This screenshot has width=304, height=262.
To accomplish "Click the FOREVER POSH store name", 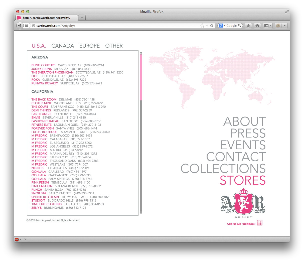I will [43, 128].
